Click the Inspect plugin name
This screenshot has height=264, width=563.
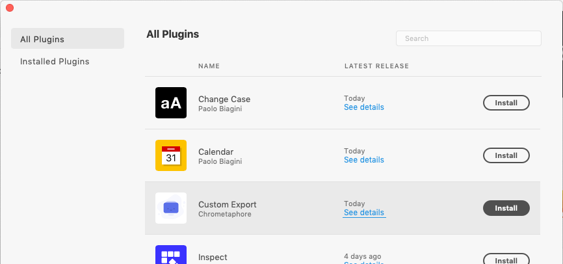pos(213,257)
